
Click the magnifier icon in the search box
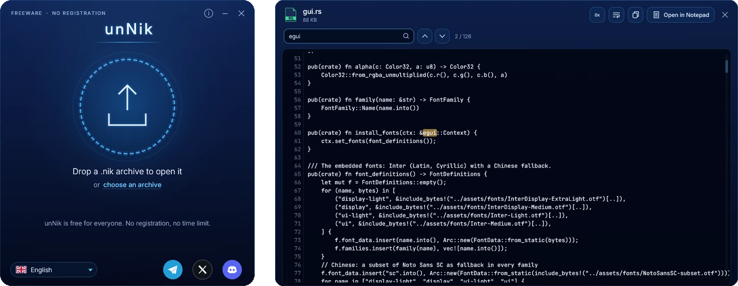click(x=406, y=36)
